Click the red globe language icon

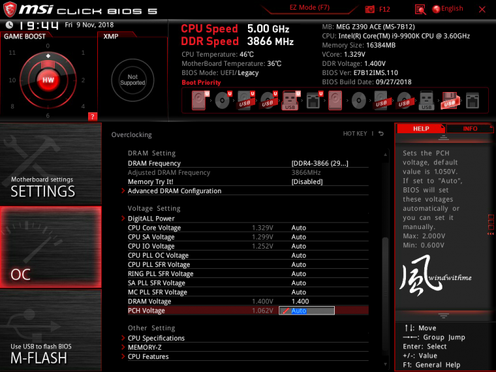(436, 9)
